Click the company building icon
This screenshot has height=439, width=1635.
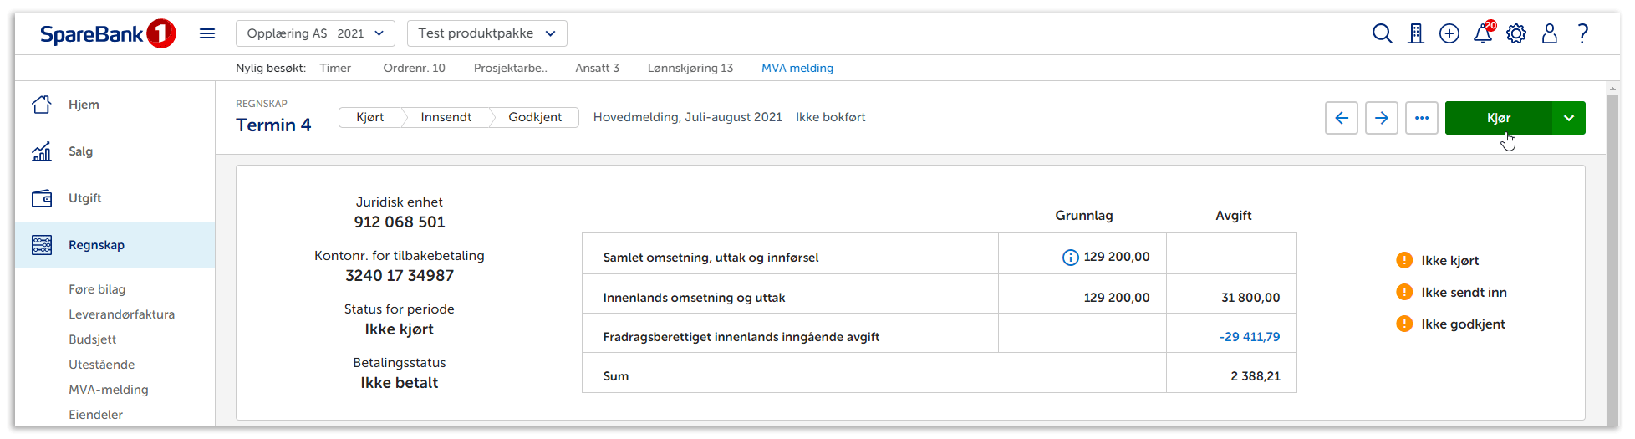(1415, 33)
